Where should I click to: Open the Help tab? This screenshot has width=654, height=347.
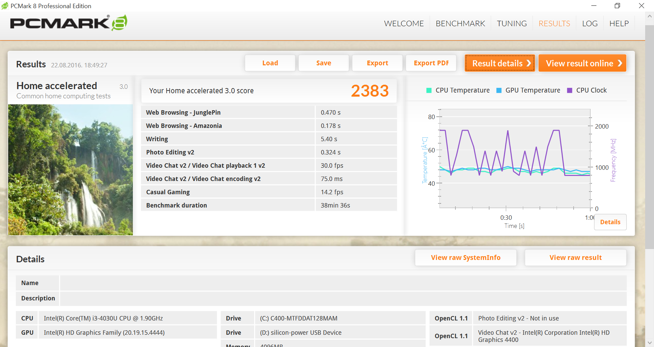[619, 23]
